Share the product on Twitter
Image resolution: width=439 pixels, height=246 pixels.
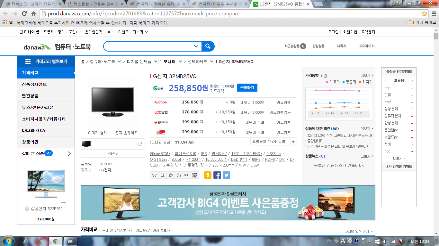tap(226, 175)
